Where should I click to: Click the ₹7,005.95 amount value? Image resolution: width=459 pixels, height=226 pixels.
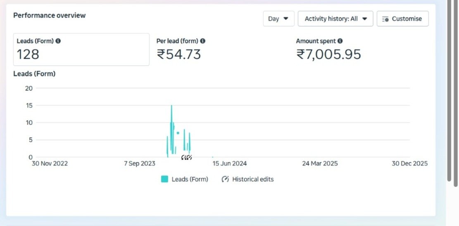[x=328, y=54]
